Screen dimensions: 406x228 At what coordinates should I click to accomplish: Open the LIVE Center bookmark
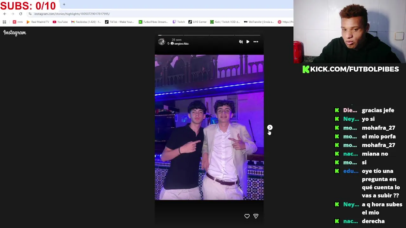tap(198, 22)
